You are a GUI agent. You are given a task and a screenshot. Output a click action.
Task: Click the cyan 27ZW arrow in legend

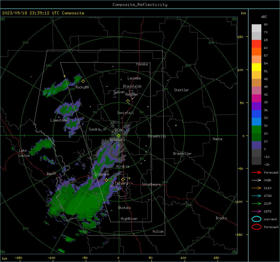click(256, 196)
